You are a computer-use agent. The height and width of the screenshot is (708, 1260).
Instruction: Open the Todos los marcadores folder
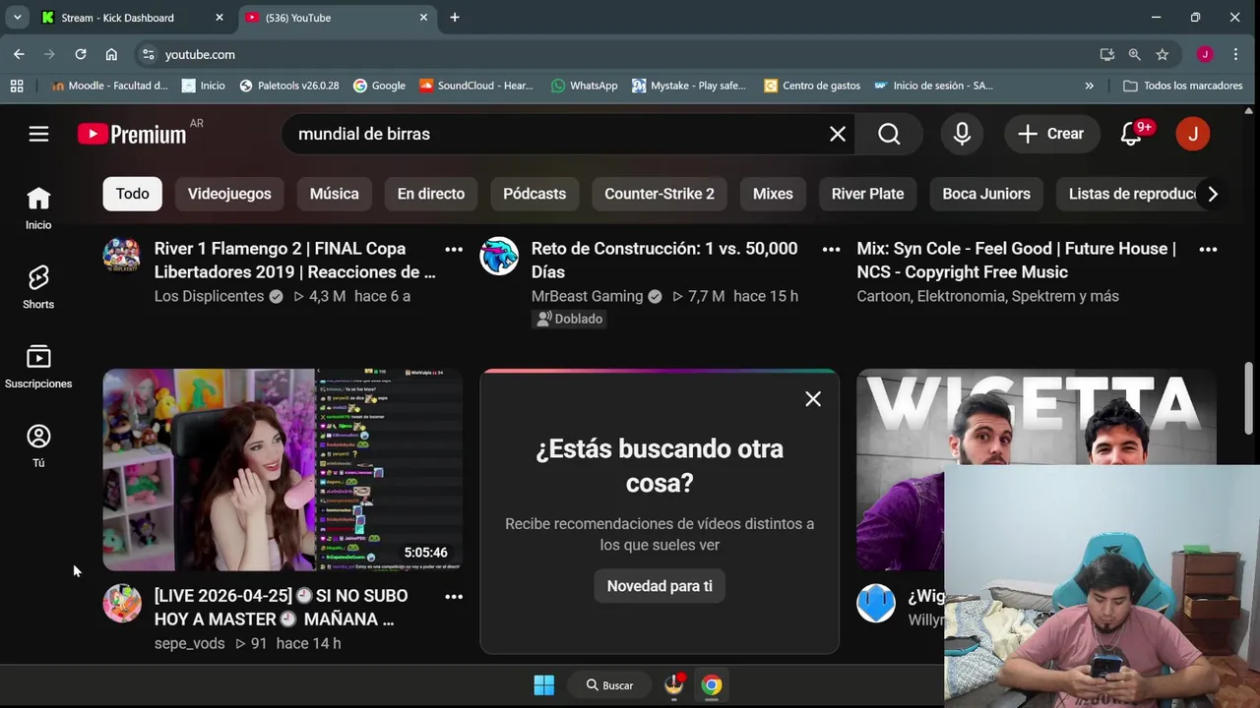coord(1183,86)
